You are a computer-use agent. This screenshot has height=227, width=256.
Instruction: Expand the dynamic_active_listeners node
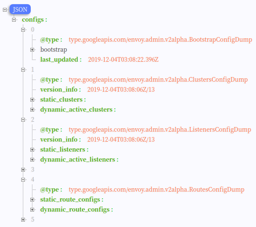point(32,160)
